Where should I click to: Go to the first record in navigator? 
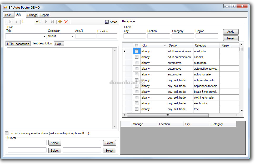[x=10, y=22]
